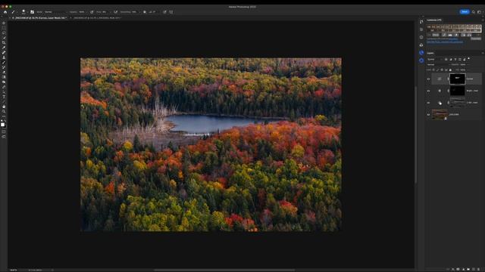Open the search icon at top right
This screenshot has width=485, height=272.
[473, 12]
